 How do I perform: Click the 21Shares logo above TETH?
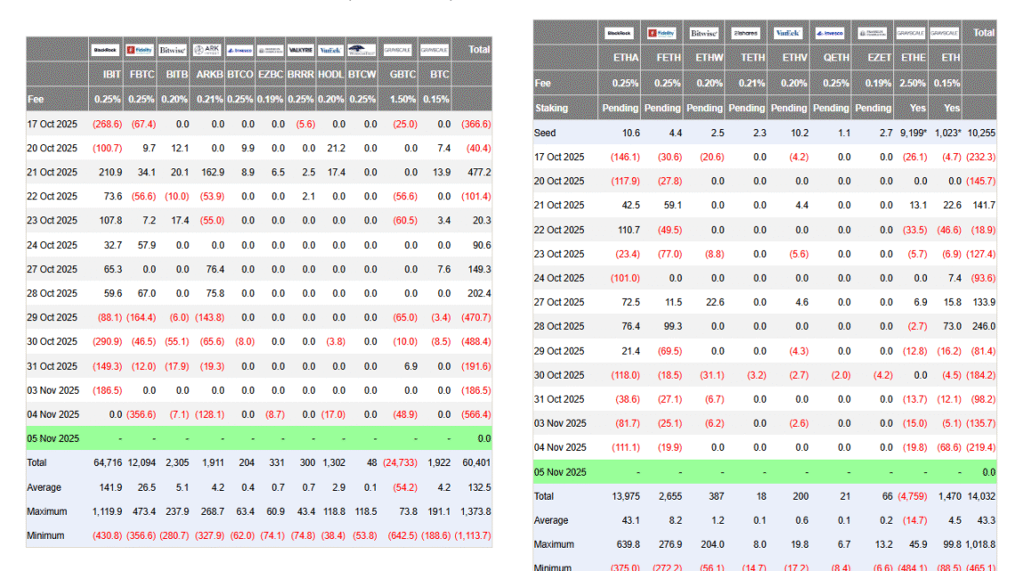(x=746, y=33)
